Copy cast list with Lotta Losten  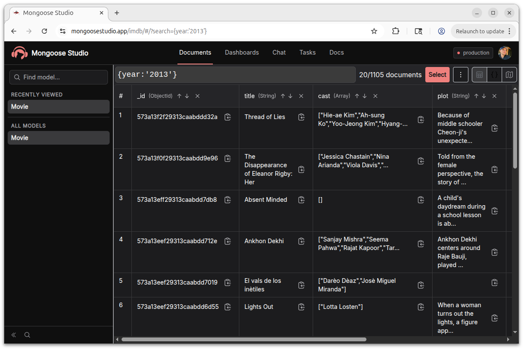(x=421, y=307)
